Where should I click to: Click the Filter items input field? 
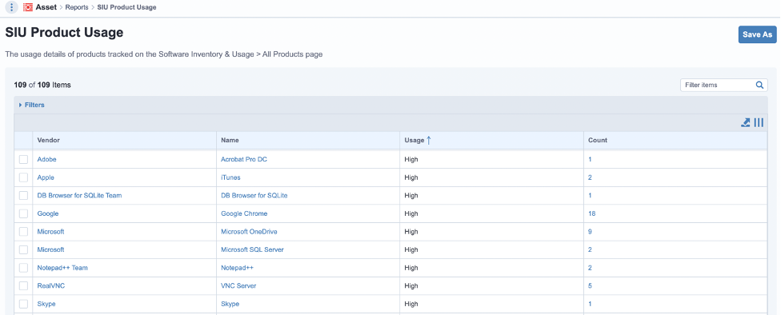(717, 85)
